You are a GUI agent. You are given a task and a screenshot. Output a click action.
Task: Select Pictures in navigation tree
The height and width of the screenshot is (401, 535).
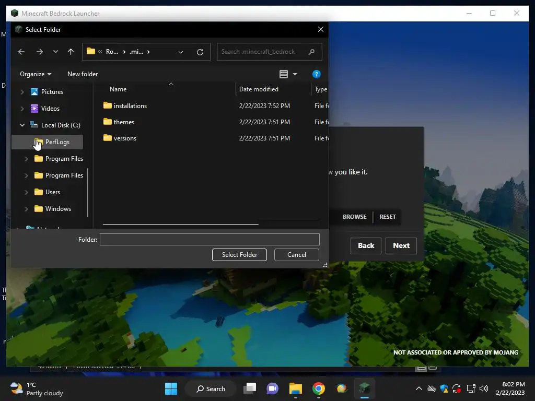(46, 92)
